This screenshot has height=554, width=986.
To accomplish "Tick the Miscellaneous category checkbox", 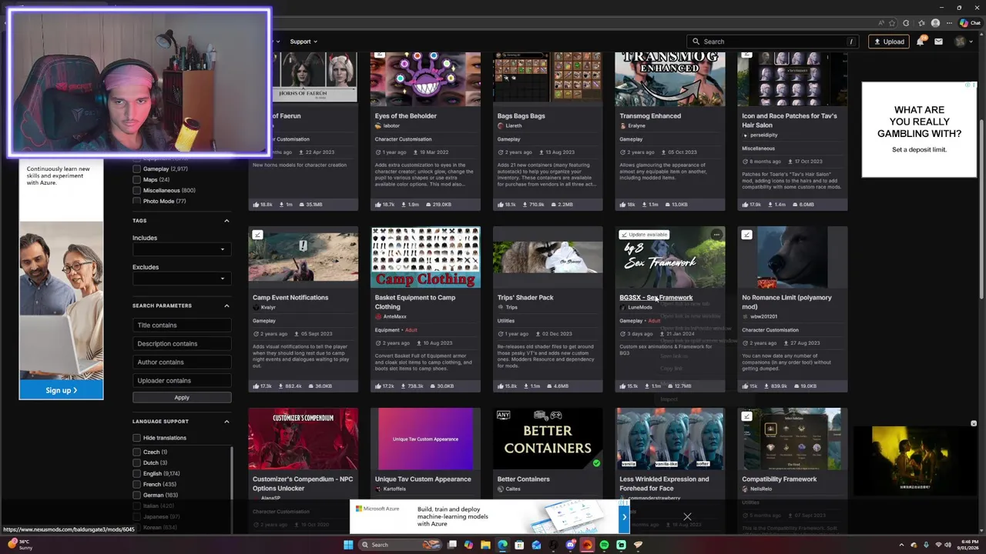I will (136, 190).
